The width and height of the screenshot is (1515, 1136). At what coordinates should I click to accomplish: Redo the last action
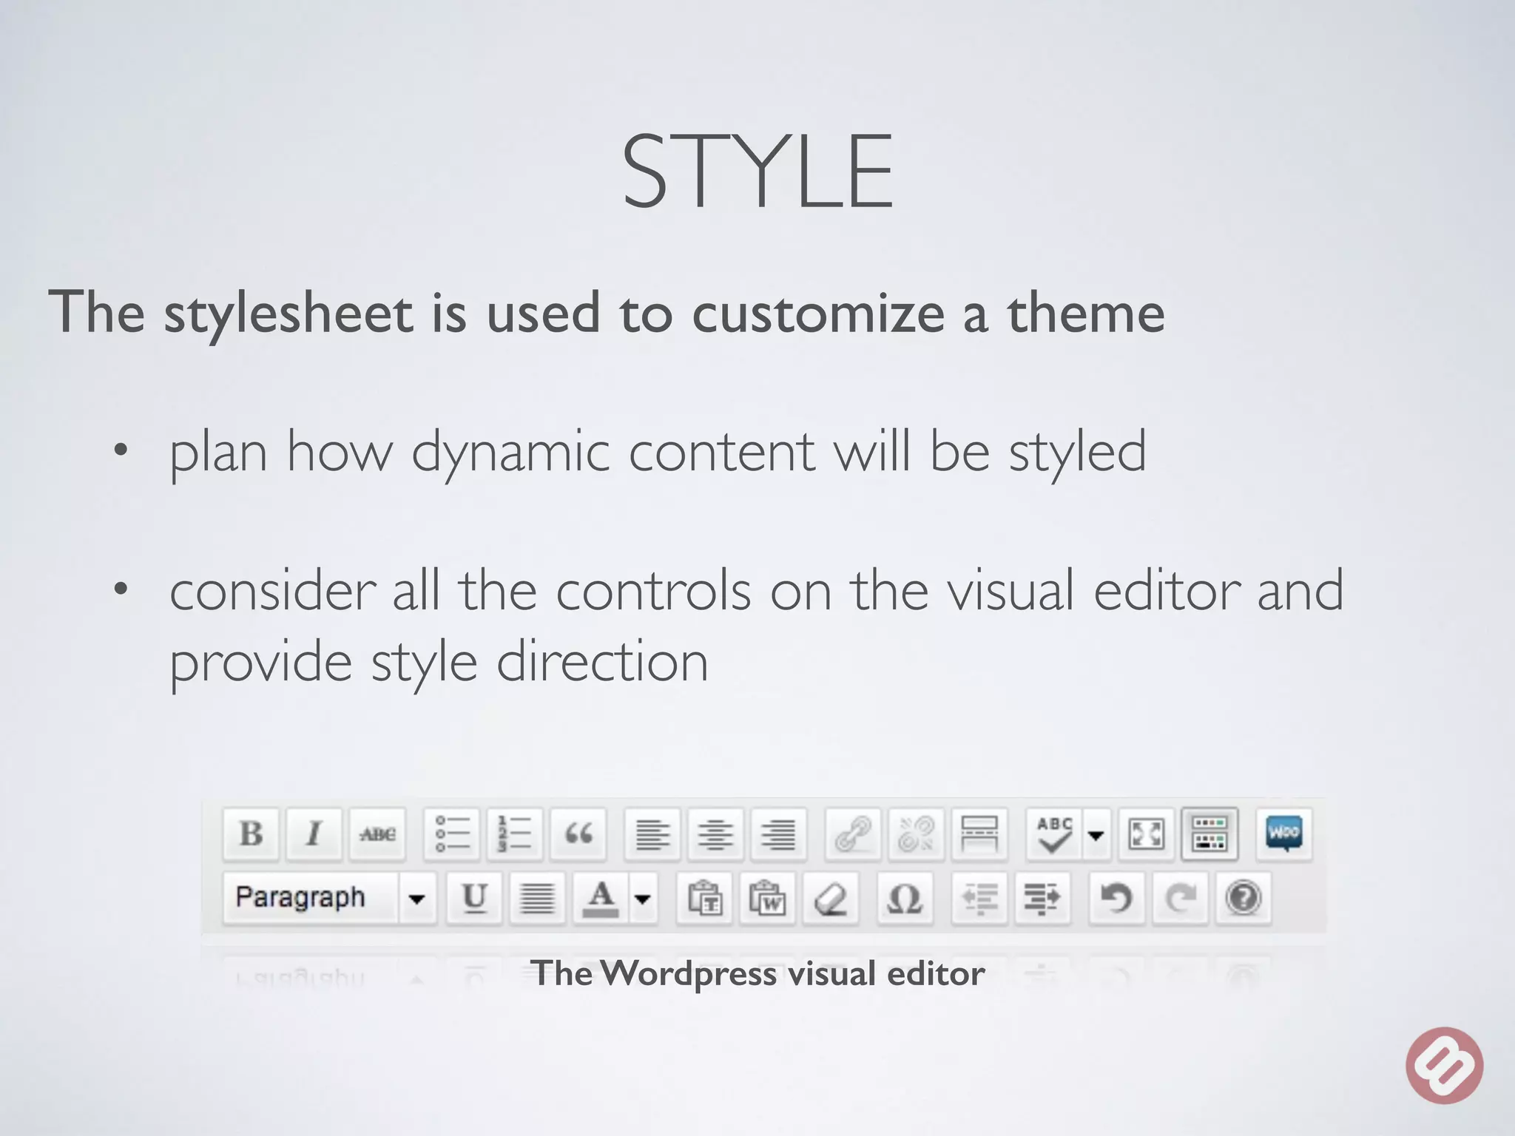point(1180,897)
